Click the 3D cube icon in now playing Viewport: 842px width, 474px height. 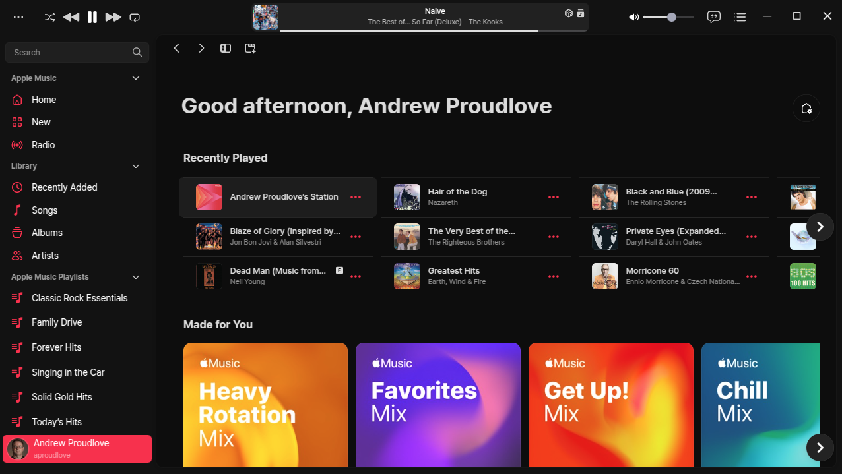pos(569,13)
